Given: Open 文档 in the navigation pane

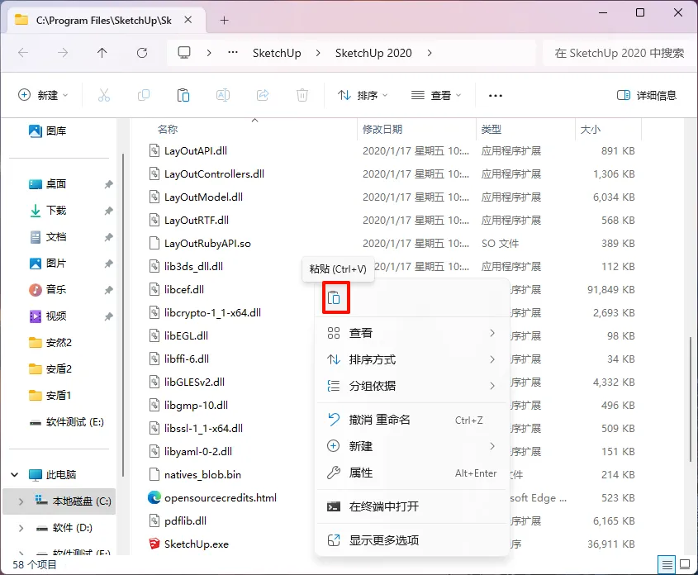Looking at the screenshot, I should [x=47, y=237].
